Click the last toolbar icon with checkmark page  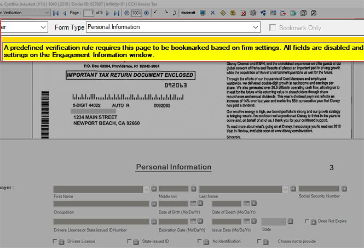314,13
